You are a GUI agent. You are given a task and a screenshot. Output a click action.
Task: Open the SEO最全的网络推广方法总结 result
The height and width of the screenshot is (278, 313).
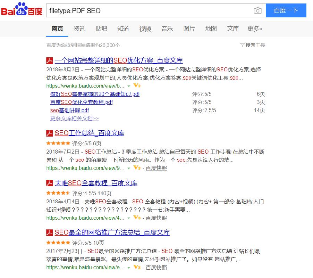click(x=111, y=232)
